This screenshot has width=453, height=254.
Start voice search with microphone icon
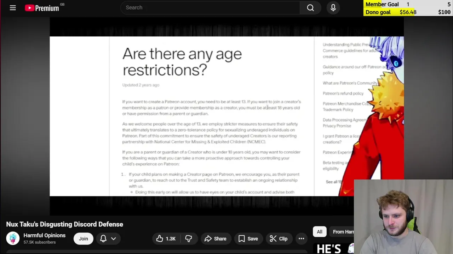tap(333, 7)
